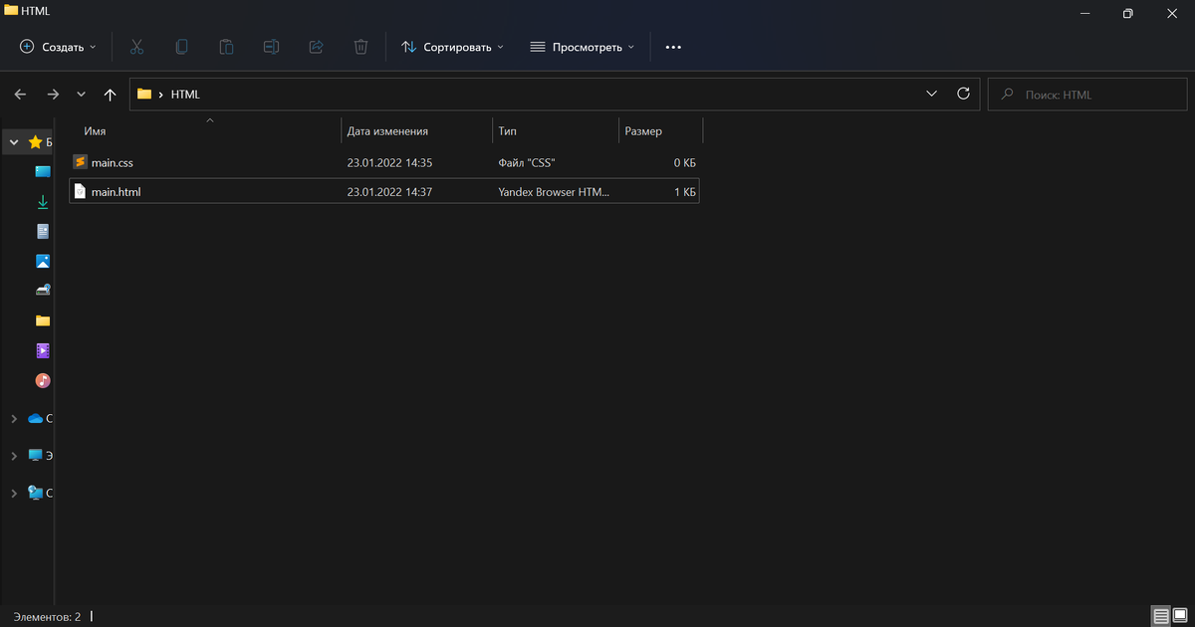Click the Поиск: HTML search field

click(x=1087, y=95)
